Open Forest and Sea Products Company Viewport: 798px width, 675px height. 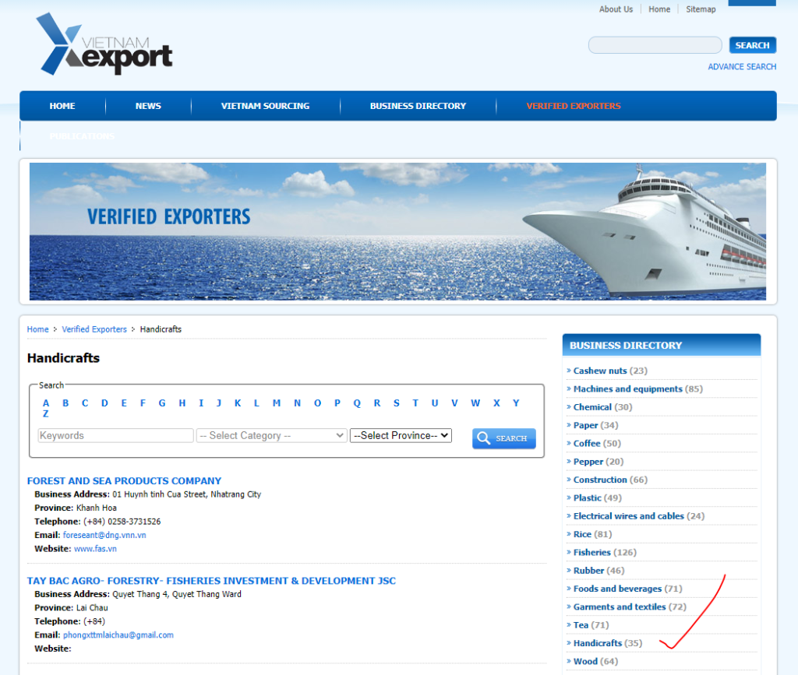[124, 481]
